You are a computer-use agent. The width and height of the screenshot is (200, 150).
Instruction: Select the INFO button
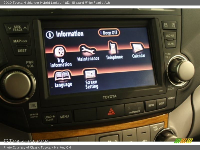(x=151, y=105)
